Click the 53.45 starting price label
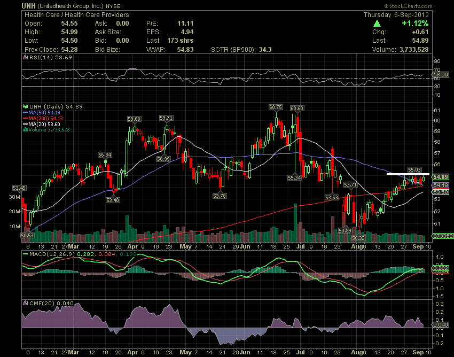Image resolution: width=454 pixels, height=357 pixels. click(x=19, y=188)
